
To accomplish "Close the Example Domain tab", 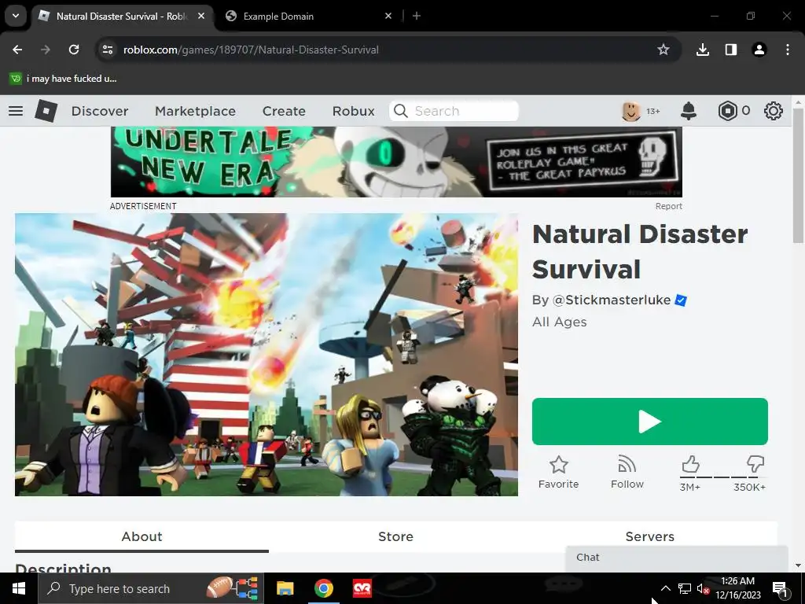I will coord(388,16).
